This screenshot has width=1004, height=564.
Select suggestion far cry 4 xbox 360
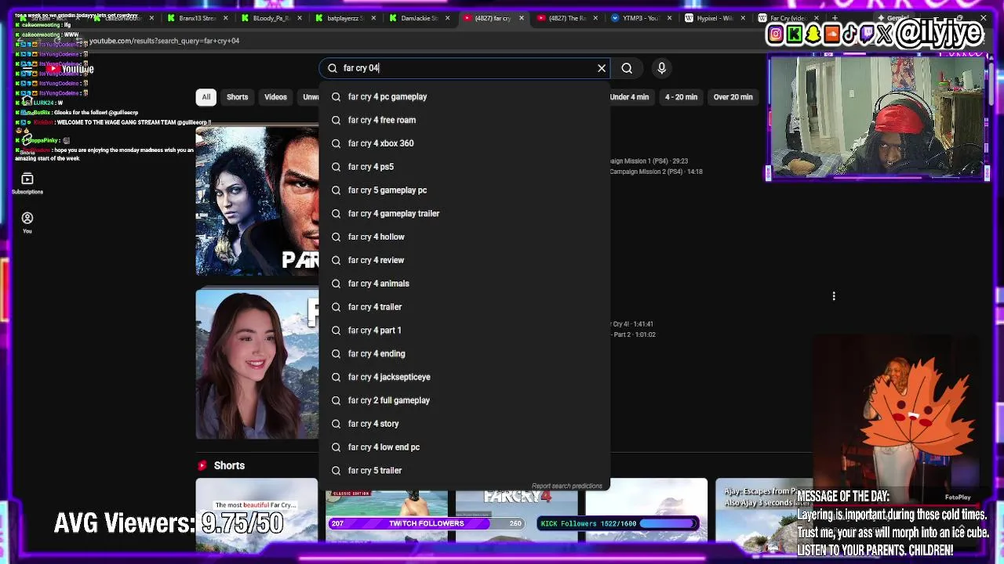pos(464,143)
